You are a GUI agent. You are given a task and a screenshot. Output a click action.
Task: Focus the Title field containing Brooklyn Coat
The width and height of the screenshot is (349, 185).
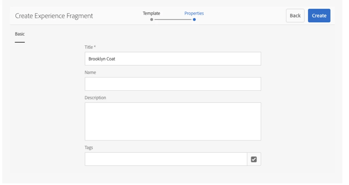pos(173,59)
